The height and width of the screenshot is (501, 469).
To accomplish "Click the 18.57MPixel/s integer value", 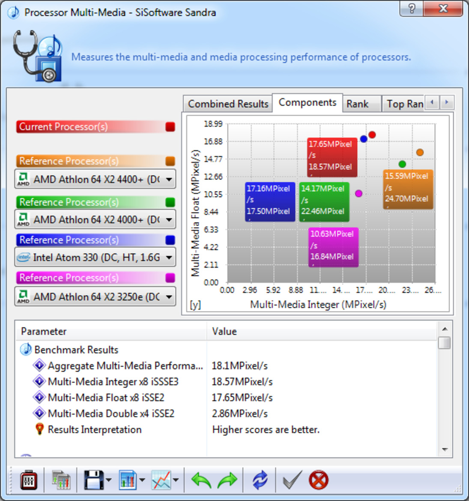I will coord(242,381).
